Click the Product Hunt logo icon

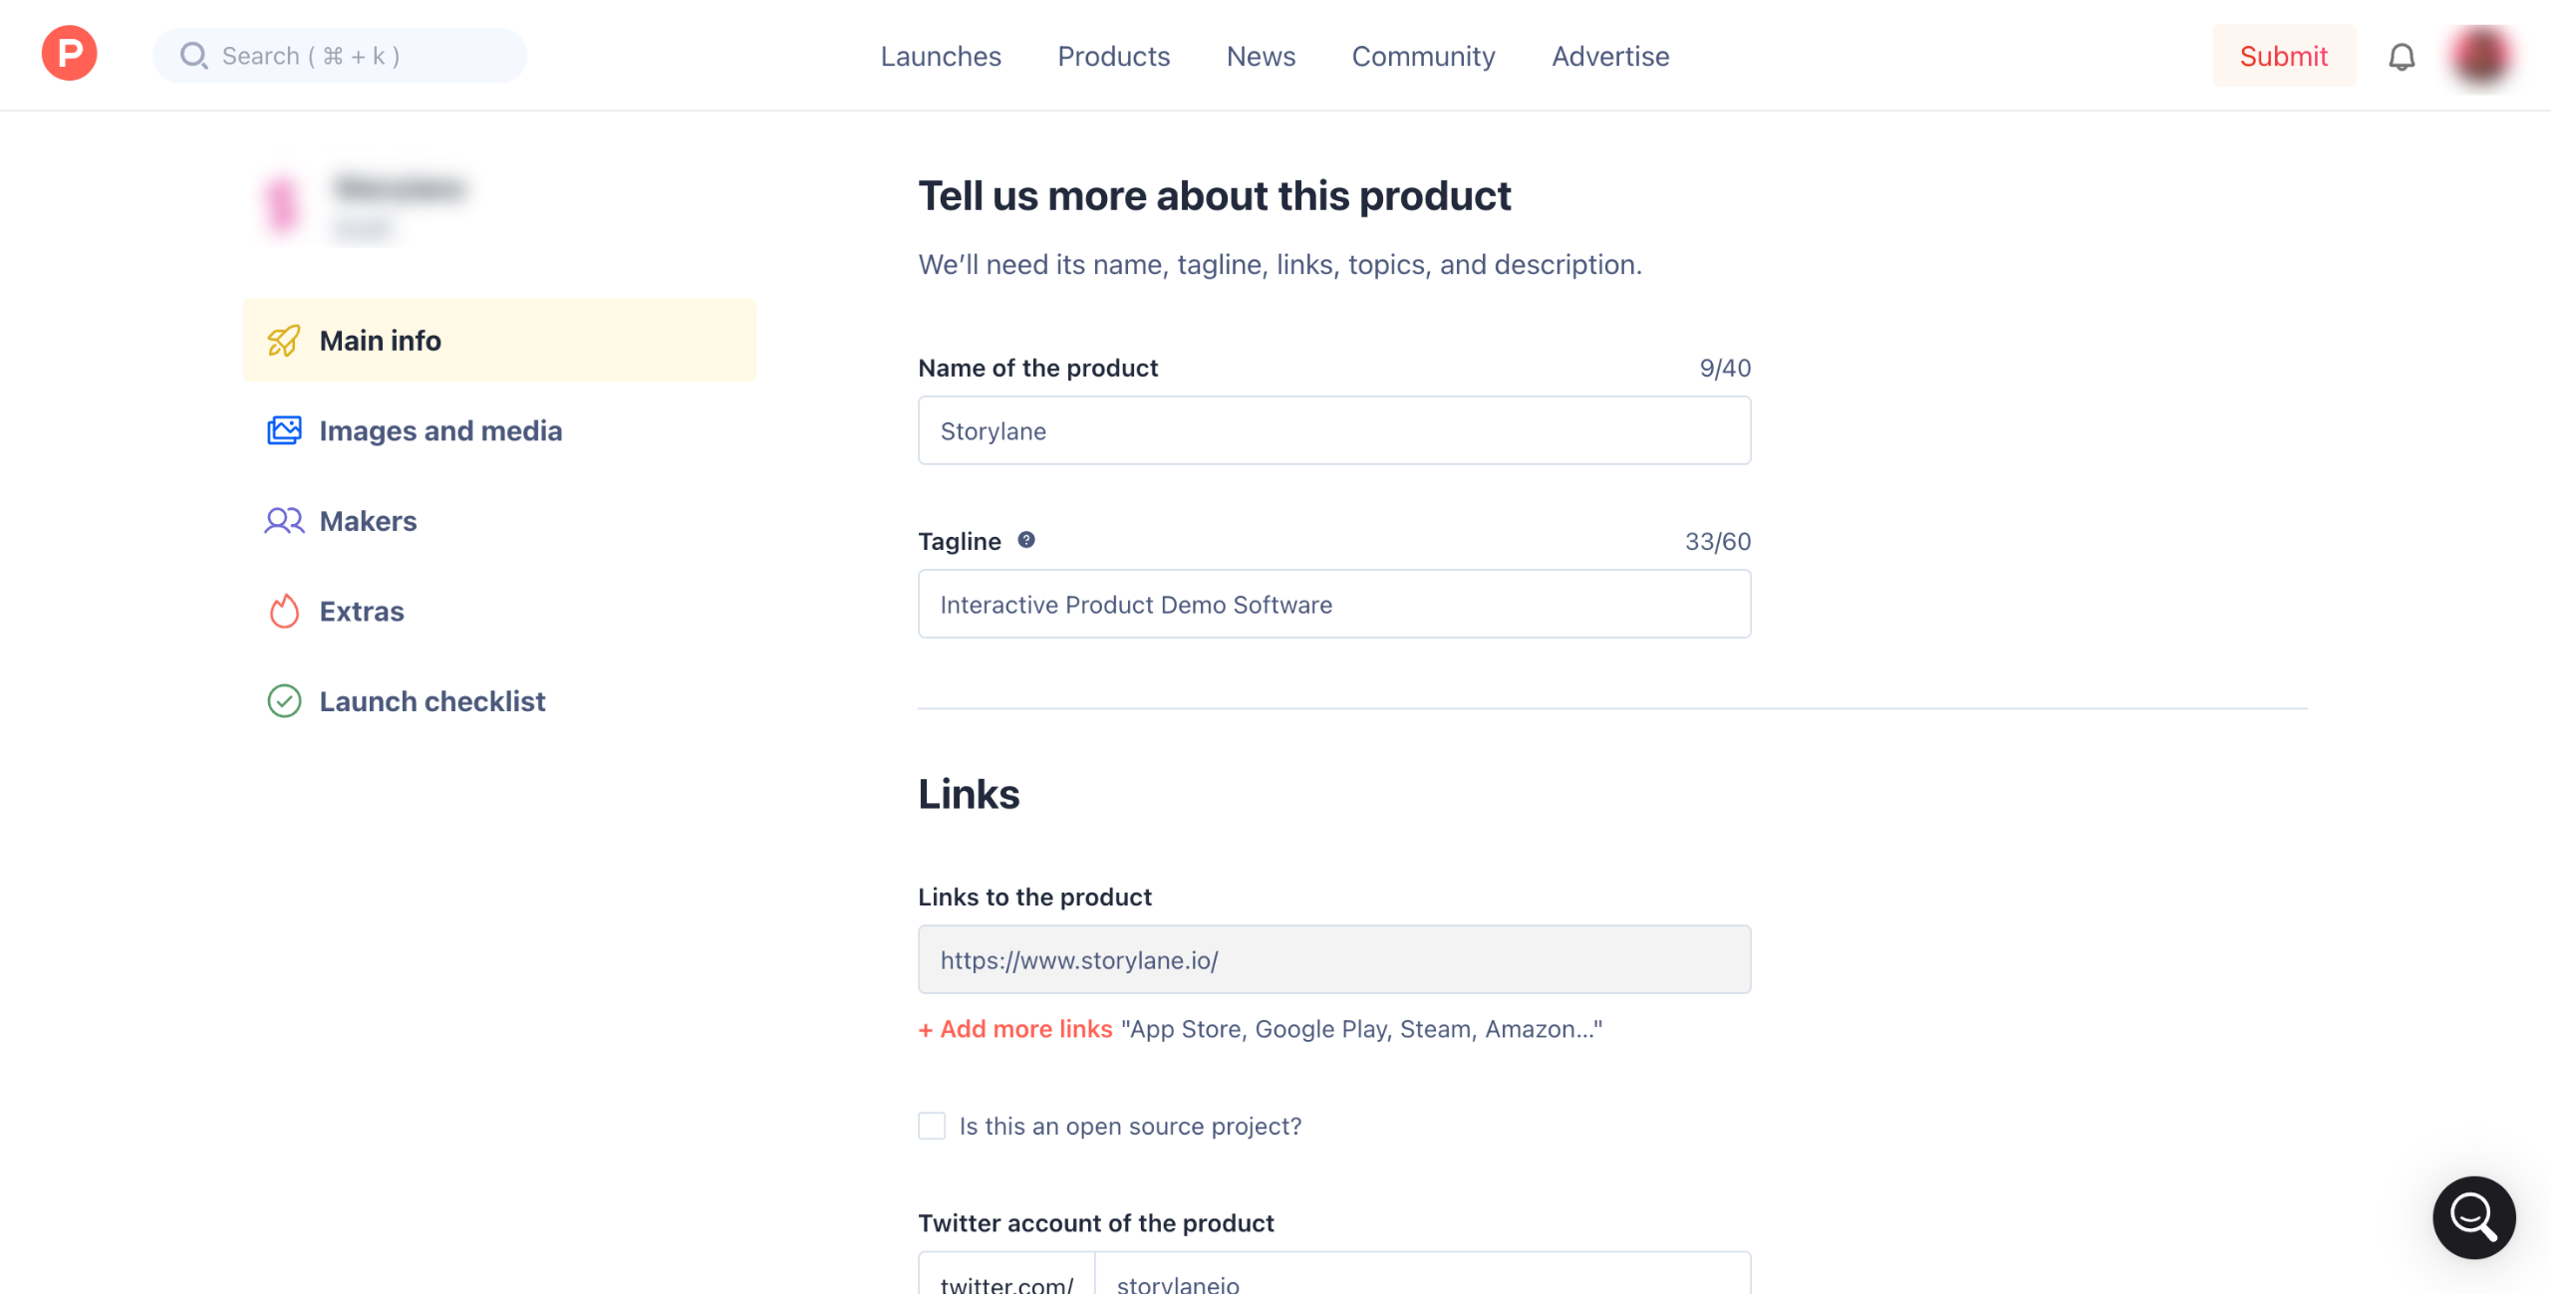click(x=69, y=54)
